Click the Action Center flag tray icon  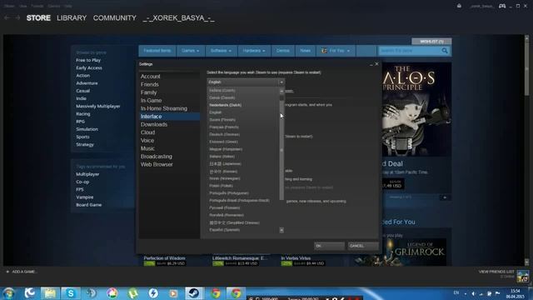(x=498, y=293)
